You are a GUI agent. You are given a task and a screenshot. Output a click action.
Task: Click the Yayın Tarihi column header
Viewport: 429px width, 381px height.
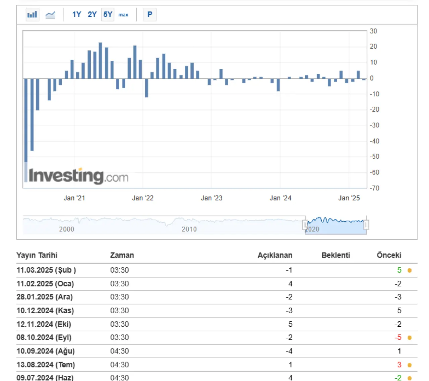pos(37,255)
